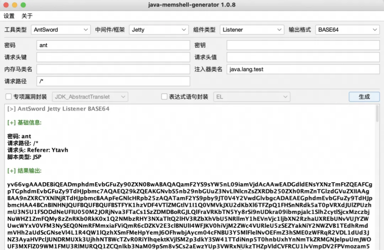
Task: Click the 生成 button
Action: 364,97
